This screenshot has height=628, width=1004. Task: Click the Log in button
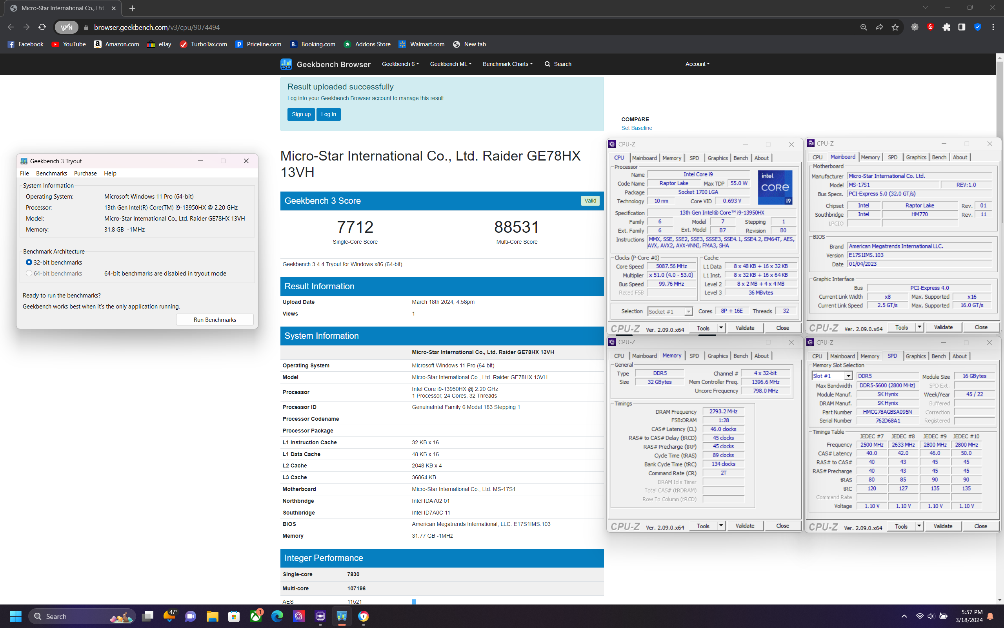point(329,114)
